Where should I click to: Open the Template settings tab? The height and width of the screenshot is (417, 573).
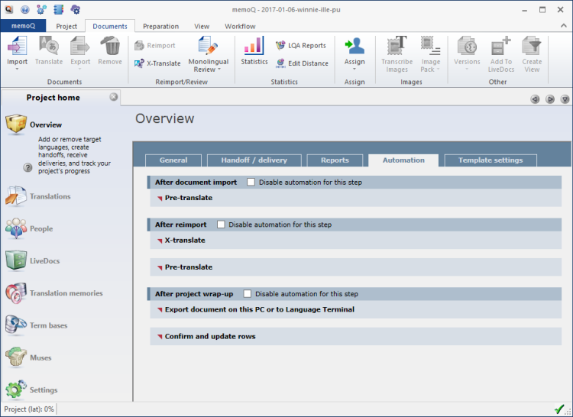(x=490, y=160)
